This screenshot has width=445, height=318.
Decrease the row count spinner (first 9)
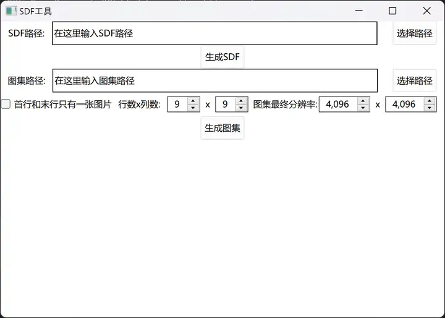pos(193,108)
